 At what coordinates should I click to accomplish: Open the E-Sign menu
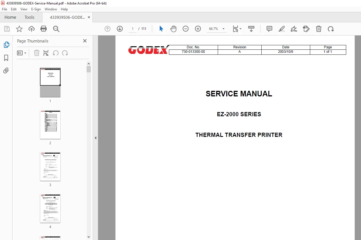36,9
